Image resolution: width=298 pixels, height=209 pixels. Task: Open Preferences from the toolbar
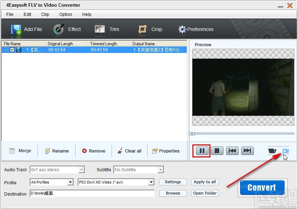click(x=182, y=29)
